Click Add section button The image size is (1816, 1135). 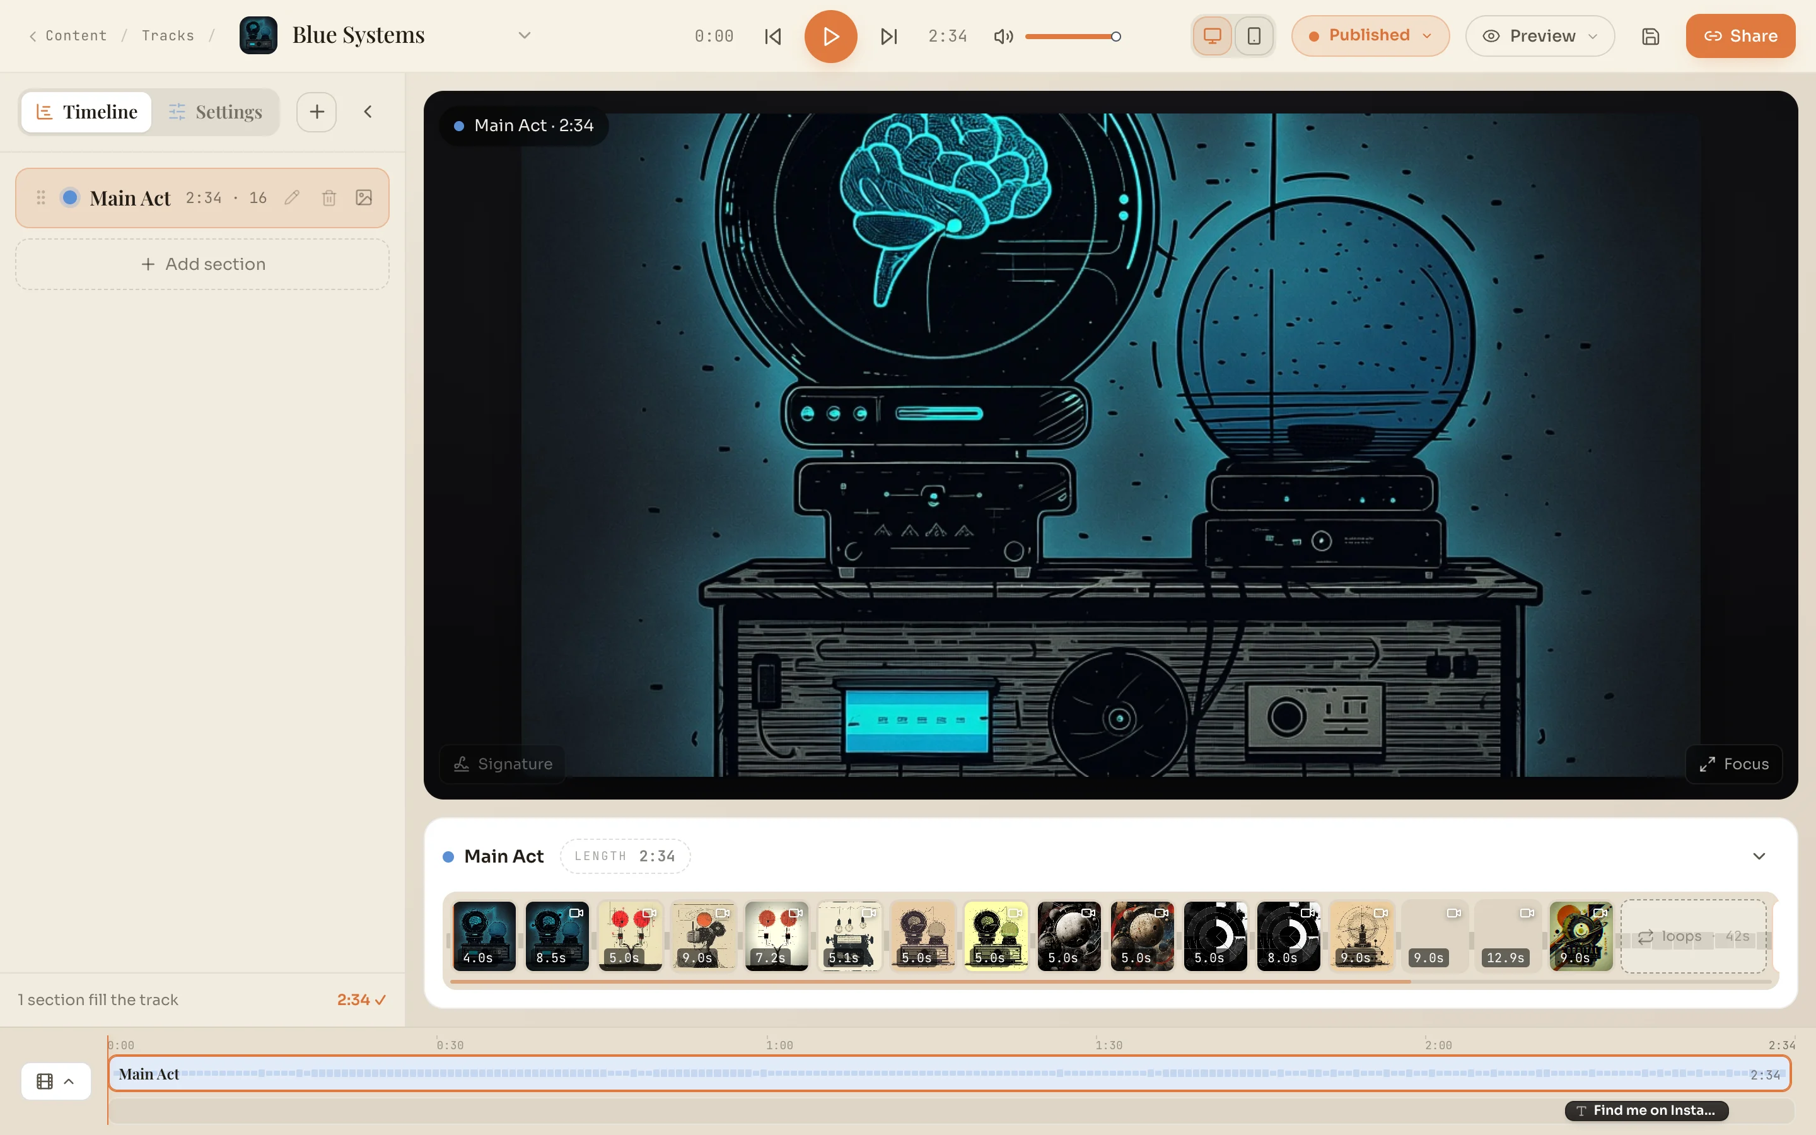[x=202, y=264]
